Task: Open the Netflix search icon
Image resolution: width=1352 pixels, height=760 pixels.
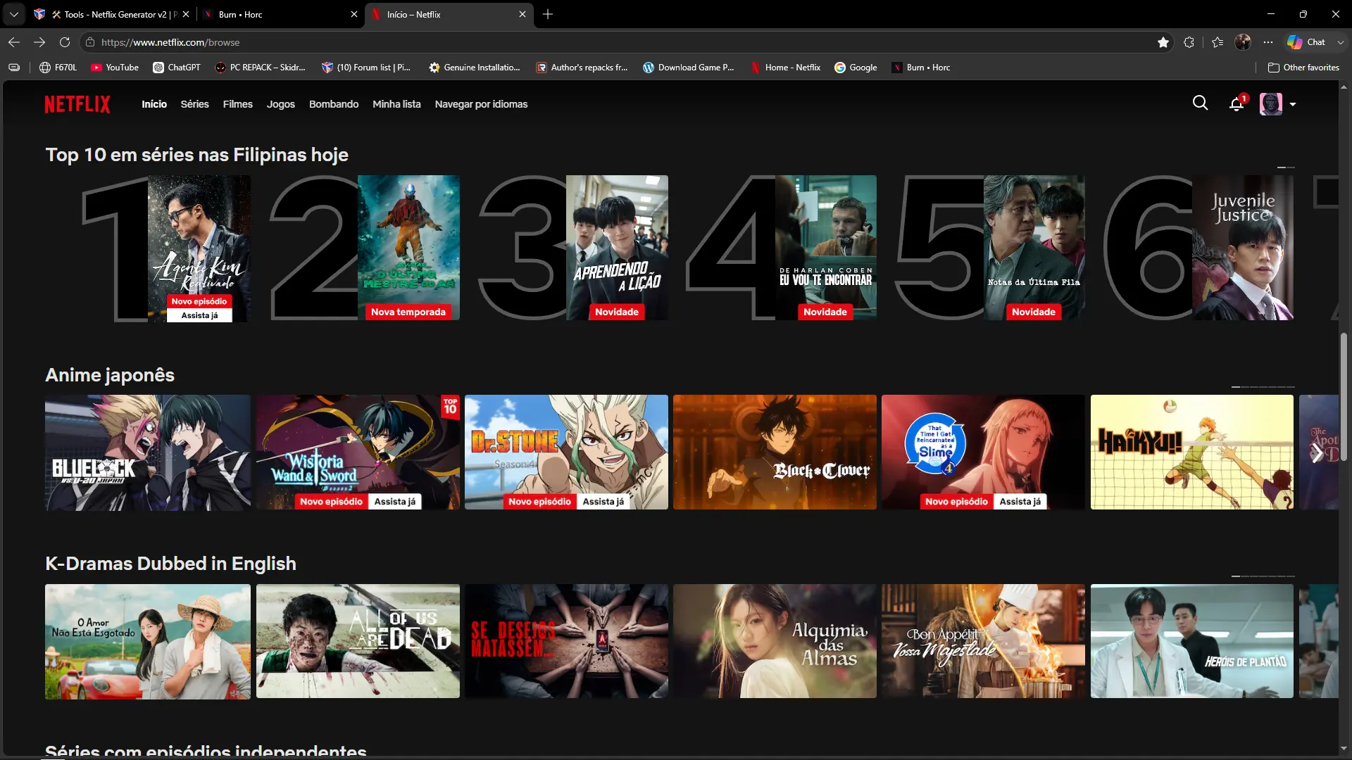Action: pos(1200,103)
